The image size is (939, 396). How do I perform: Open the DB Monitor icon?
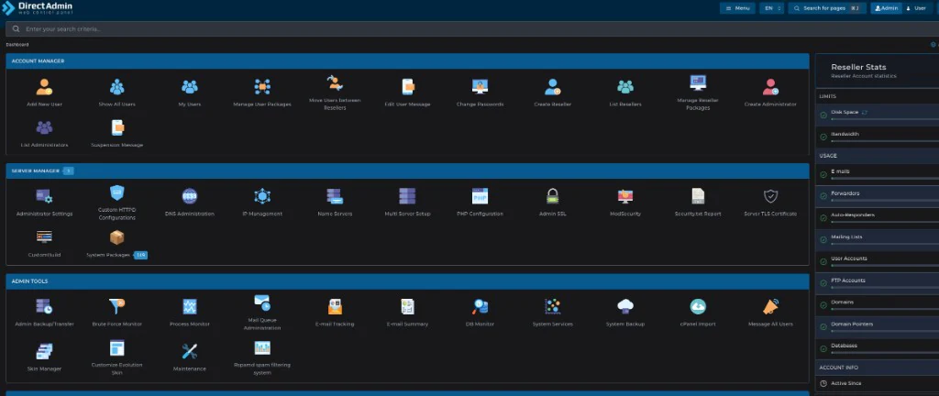coord(480,307)
